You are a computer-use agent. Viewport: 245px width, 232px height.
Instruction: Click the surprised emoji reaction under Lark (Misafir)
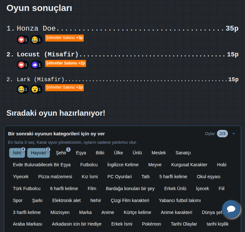click(36, 89)
